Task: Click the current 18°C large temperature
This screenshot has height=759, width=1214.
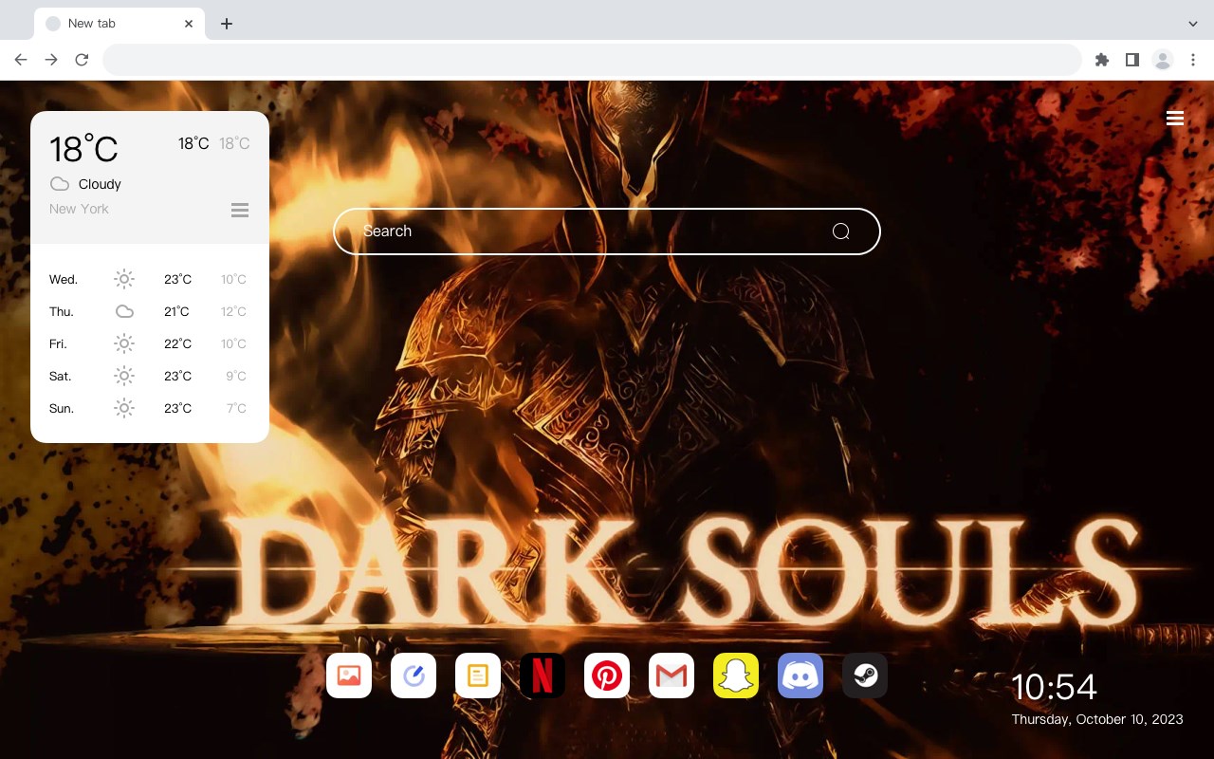Action: point(83,149)
